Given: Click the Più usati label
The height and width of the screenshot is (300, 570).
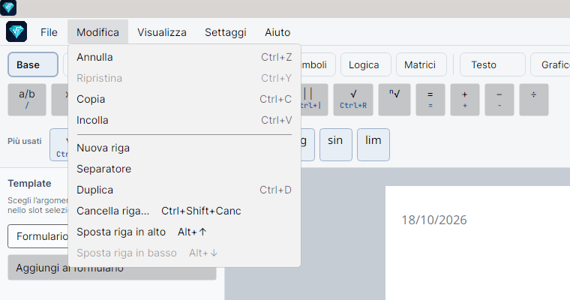Looking at the screenshot, I should [x=25, y=141].
